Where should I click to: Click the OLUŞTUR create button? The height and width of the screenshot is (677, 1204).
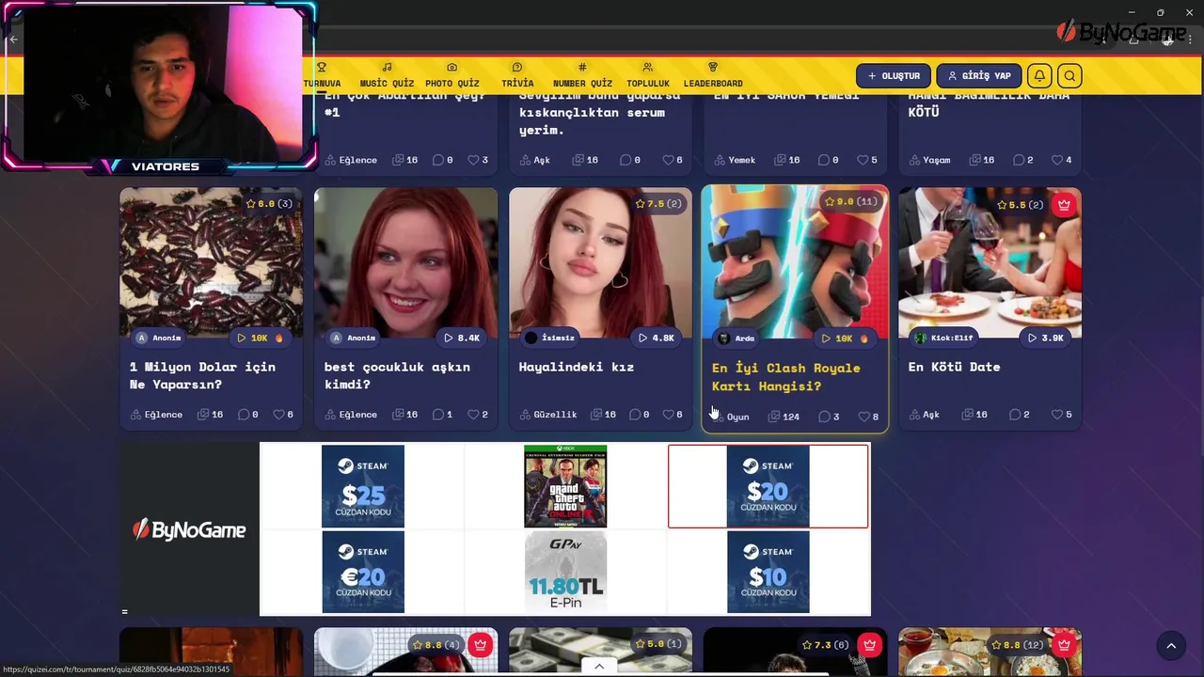894,76
